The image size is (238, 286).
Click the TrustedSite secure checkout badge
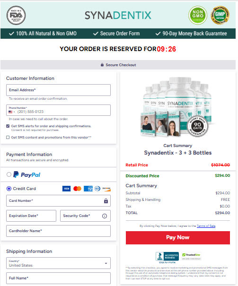(x=191, y=256)
